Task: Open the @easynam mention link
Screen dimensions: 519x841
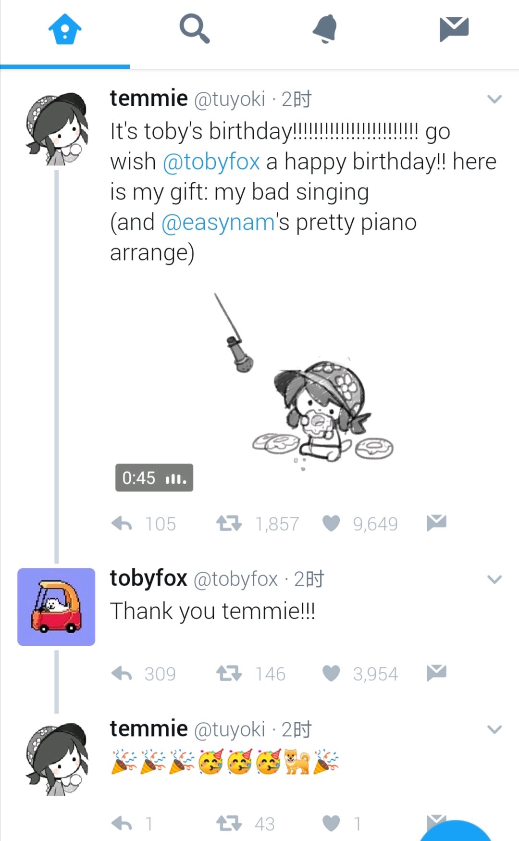Action: pyautogui.click(x=218, y=223)
